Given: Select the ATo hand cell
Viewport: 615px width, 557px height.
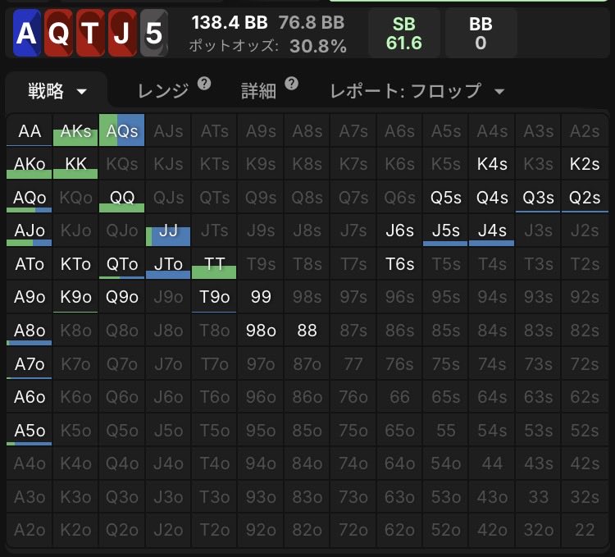Looking at the screenshot, I should (x=29, y=263).
